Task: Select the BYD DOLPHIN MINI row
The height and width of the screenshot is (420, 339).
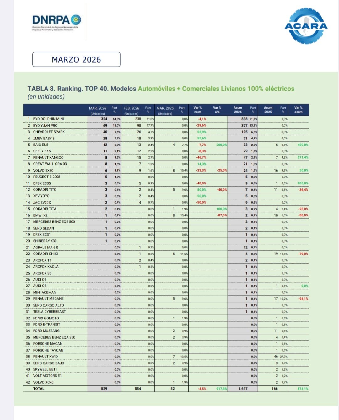Action: (48, 119)
